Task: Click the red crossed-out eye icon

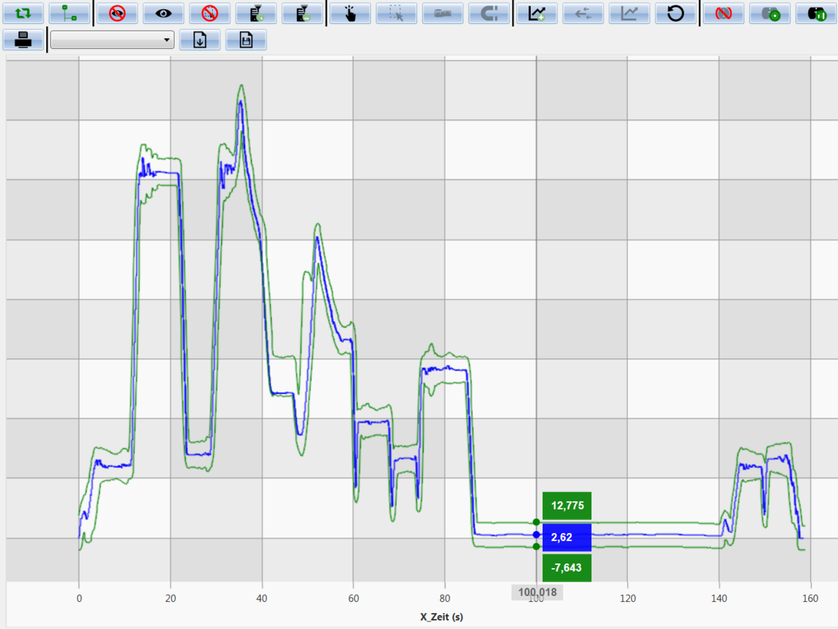Action: [x=117, y=13]
